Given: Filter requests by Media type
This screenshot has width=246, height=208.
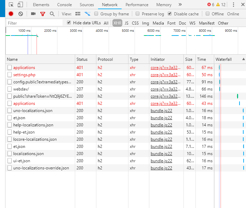Looking at the screenshot, I should pyautogui.click(x=158, y=23).
